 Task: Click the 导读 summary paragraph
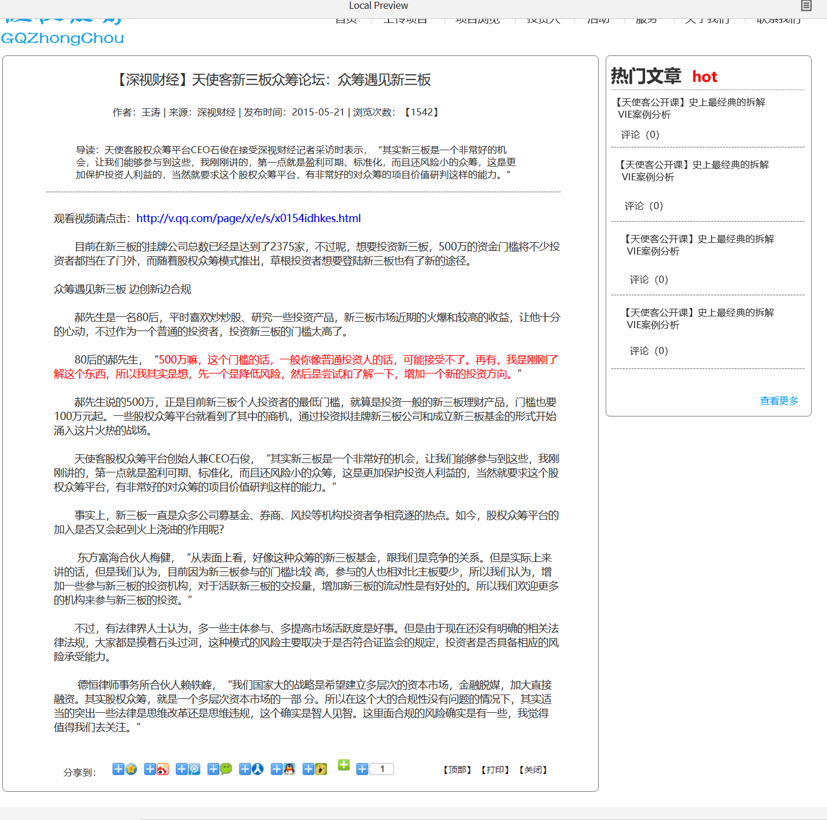click(x=296, y=163)
